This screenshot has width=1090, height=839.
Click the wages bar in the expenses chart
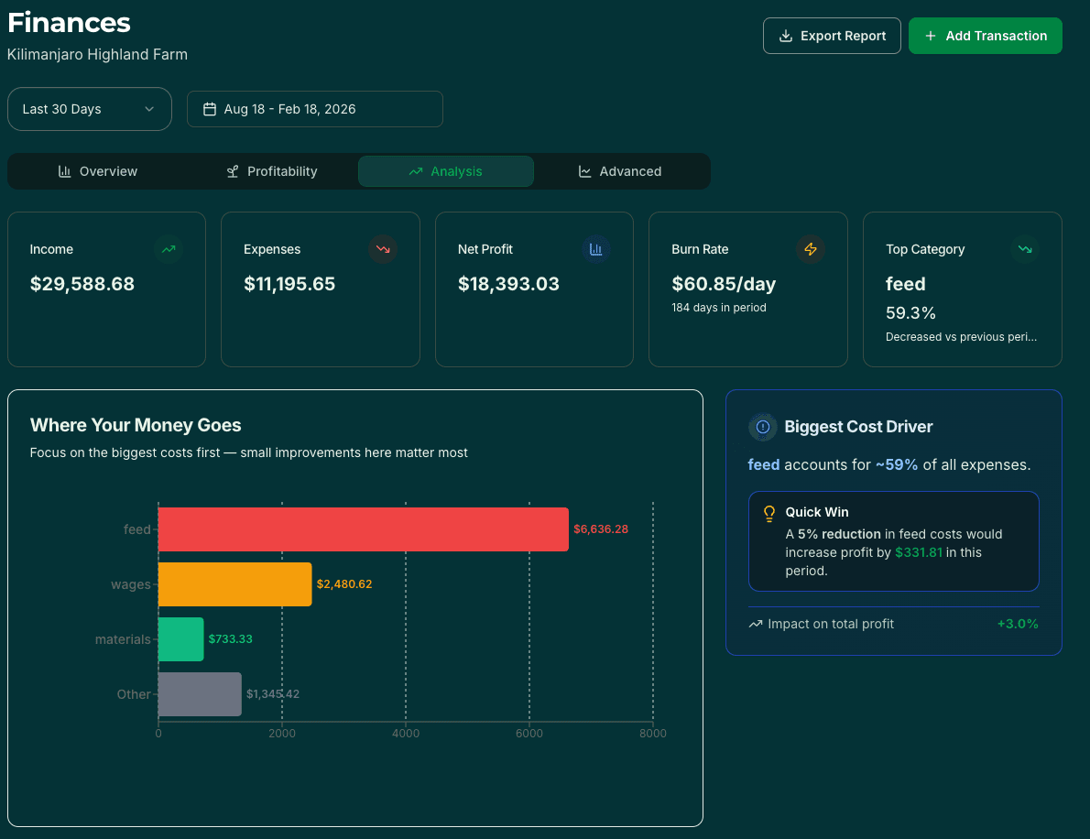click(234, 583)
